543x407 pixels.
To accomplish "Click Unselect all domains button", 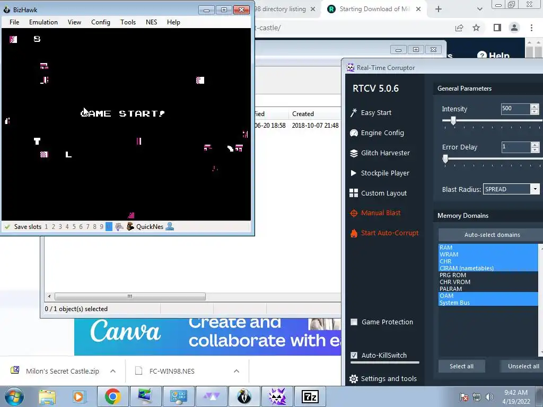I will click(523, 366).
